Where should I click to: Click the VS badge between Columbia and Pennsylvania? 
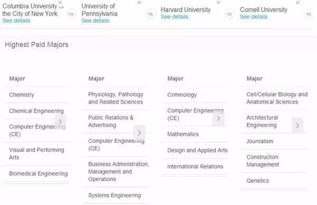pyautogui.click(x=71, y=14)
